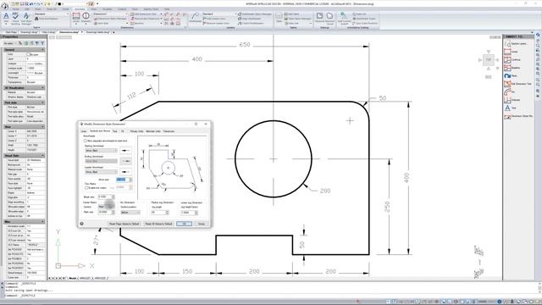
Task: Open the Dimension Styles Manager from ribbon
Action: click(x=111, y=19)
